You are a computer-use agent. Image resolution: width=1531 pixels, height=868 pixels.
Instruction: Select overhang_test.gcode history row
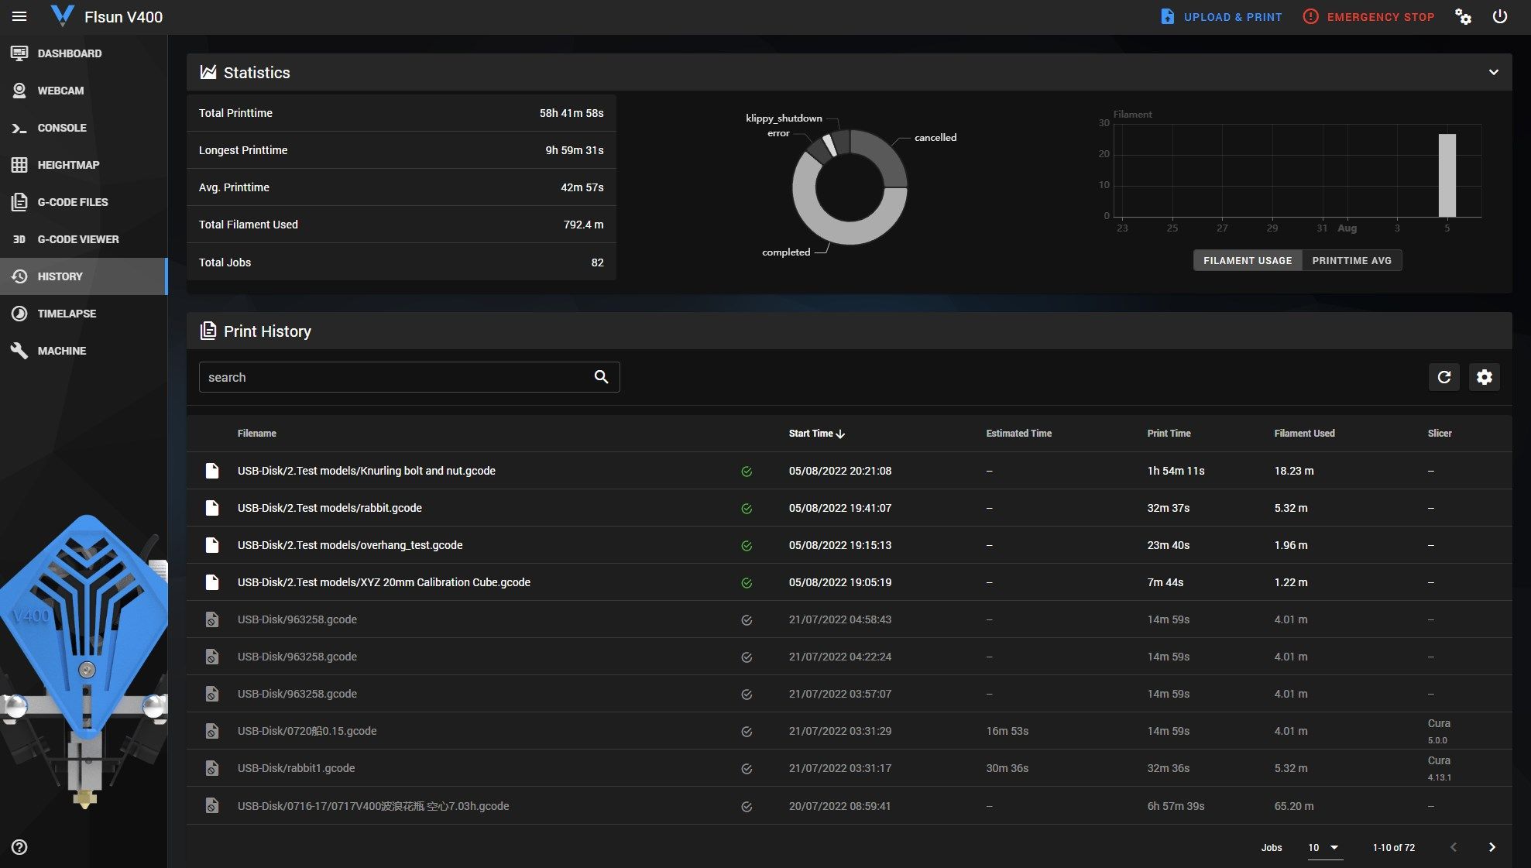tap(850, 545)
